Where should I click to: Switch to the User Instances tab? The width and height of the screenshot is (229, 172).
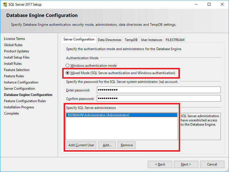pos(151,40)
